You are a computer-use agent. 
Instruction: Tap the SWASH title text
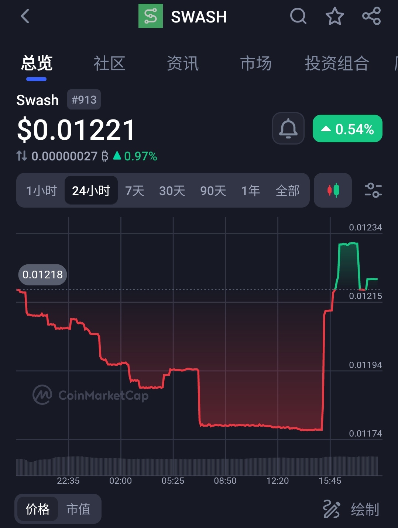coord(199,17)
